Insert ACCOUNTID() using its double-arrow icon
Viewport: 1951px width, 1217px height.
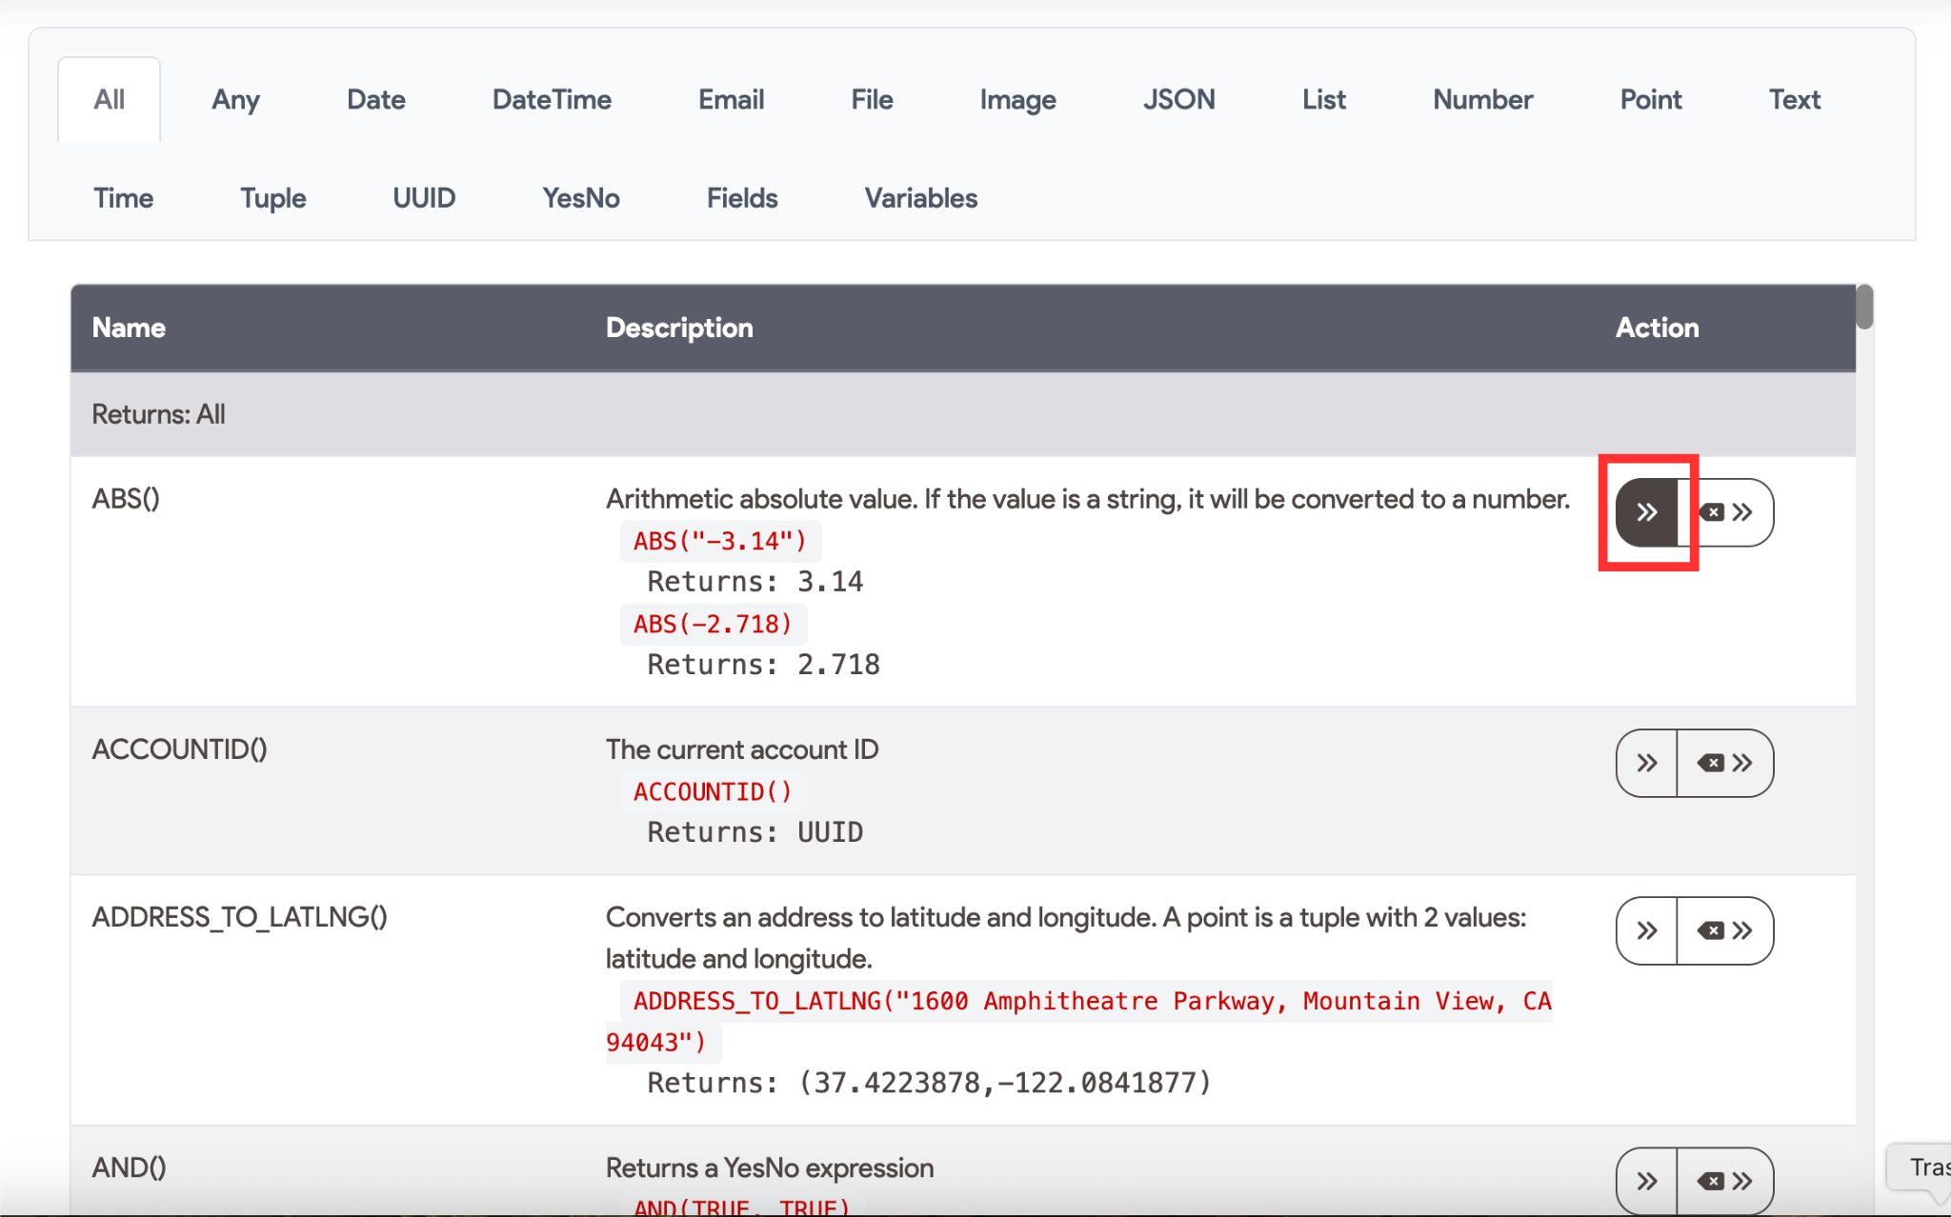[x=1645, y=762]
